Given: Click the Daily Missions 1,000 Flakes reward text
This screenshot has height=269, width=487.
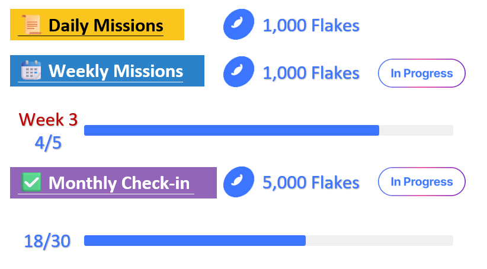Looking at the screenshot, I should 311,25.
